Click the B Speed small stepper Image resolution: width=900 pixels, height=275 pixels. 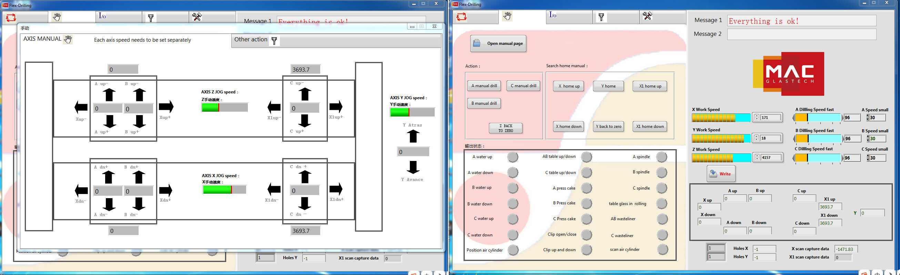(868, 139)
